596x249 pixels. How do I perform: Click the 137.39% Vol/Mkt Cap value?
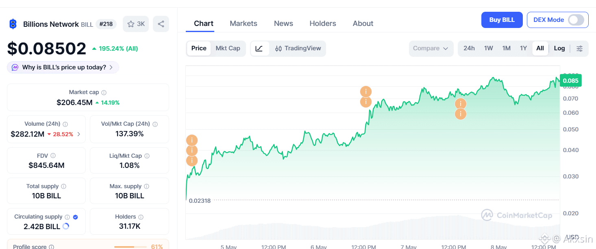coord(129,134)
